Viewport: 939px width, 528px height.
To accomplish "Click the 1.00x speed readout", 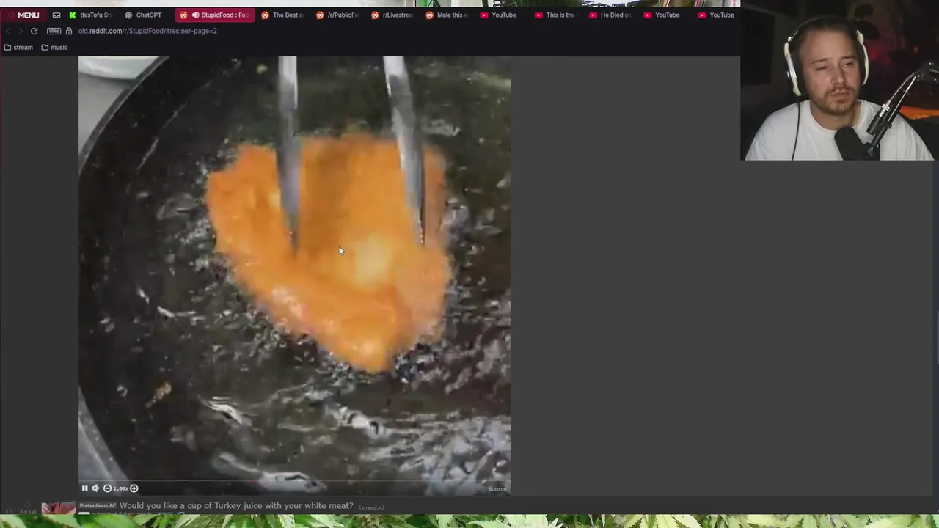I will coord(120,488).
